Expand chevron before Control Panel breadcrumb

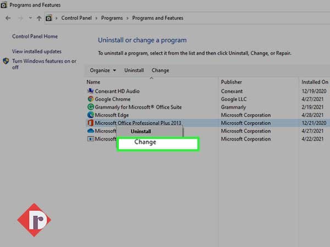(57, 18)
